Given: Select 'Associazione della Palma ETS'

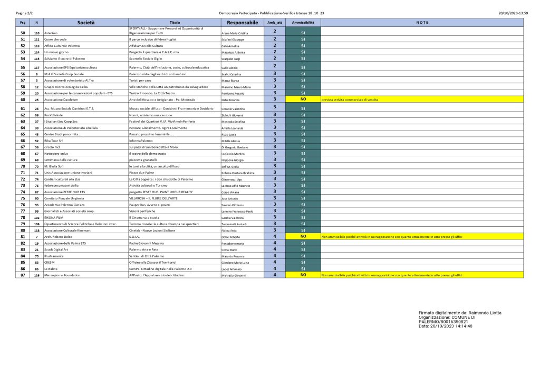Looking at the screenshot, I should point(86,243).
